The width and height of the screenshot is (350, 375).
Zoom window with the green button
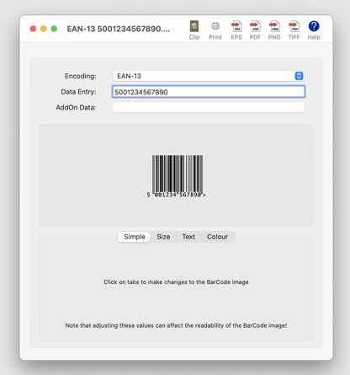pos(54,29)
